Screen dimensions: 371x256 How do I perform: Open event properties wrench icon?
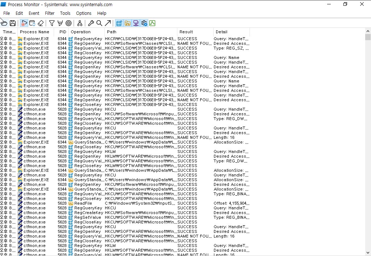91,23
